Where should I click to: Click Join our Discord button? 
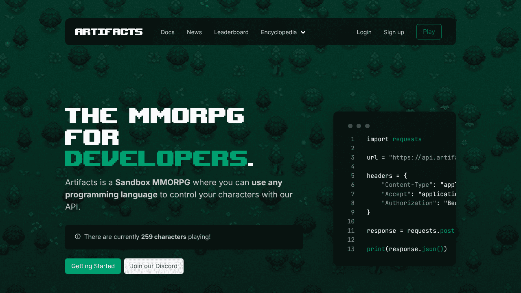(154, 266)
